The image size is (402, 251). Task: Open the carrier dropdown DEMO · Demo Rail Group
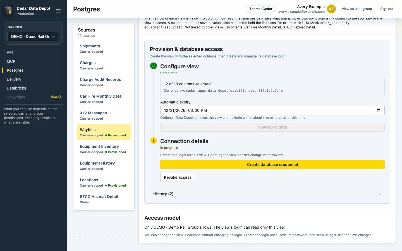(33, 37)
